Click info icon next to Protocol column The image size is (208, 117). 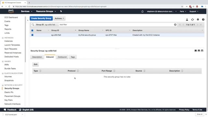pos(78,71)
